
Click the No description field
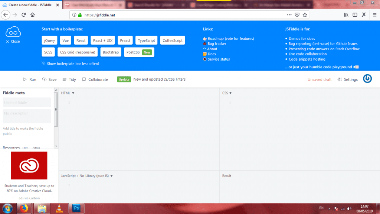pyautogui.click(x=27, y=116)
